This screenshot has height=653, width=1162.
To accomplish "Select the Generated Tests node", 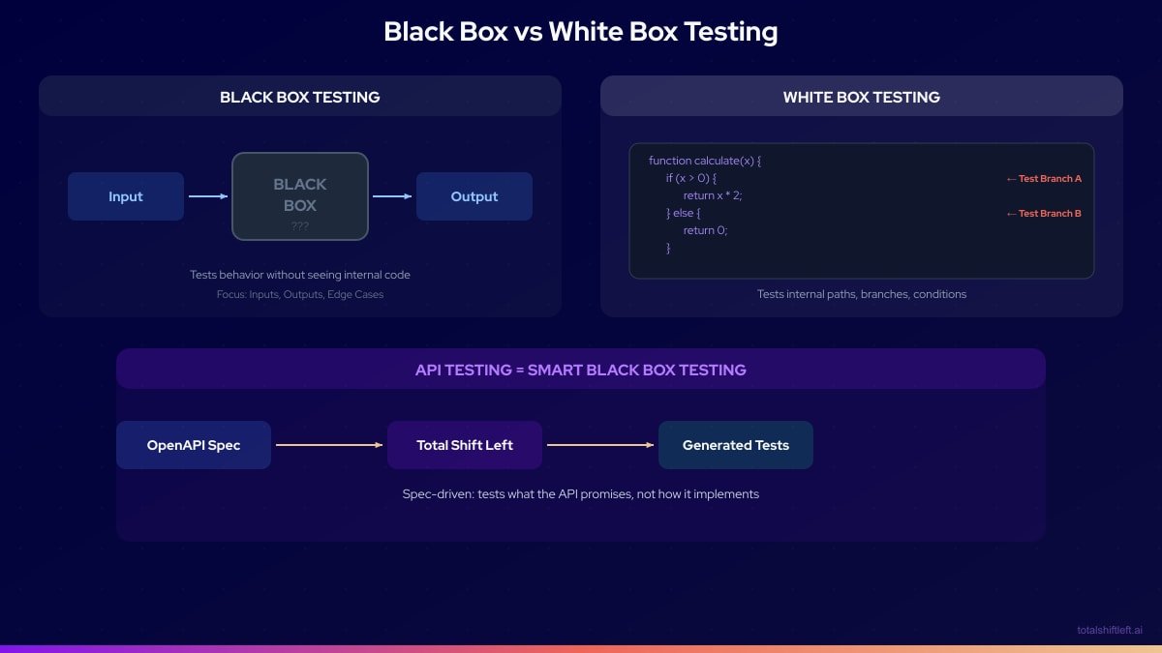I will pos(736,444).
